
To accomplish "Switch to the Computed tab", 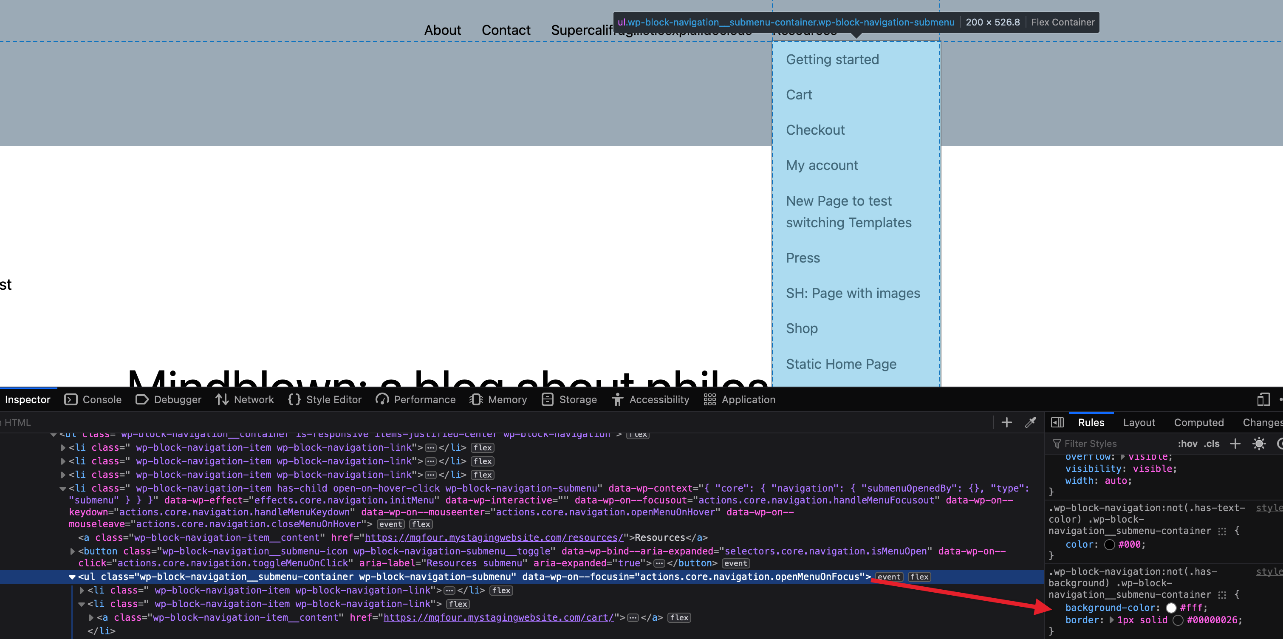I will tap(1199, 422).
